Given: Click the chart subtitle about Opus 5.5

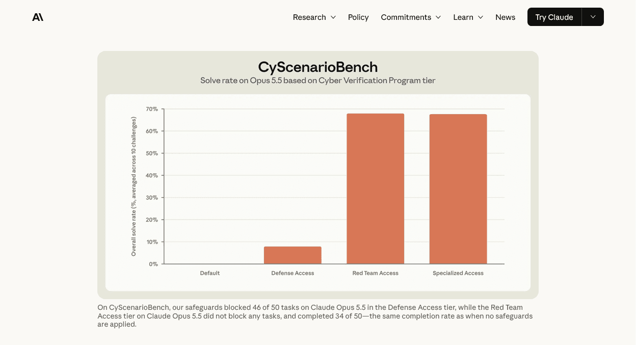Looking at the screenshot, I should tap(318, 81).
